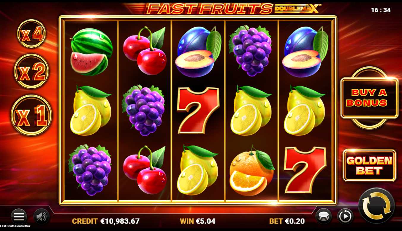402x231 pixels.
Task: Activate the Golden Bet button
Action: click(369, 165)
